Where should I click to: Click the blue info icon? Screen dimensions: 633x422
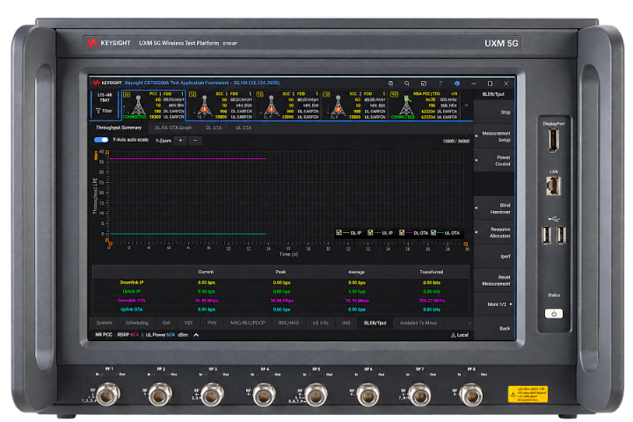click(x=457, y=84)
